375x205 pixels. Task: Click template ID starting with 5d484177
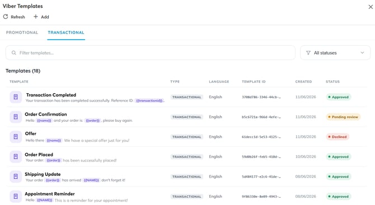click(x=261, y=177)
